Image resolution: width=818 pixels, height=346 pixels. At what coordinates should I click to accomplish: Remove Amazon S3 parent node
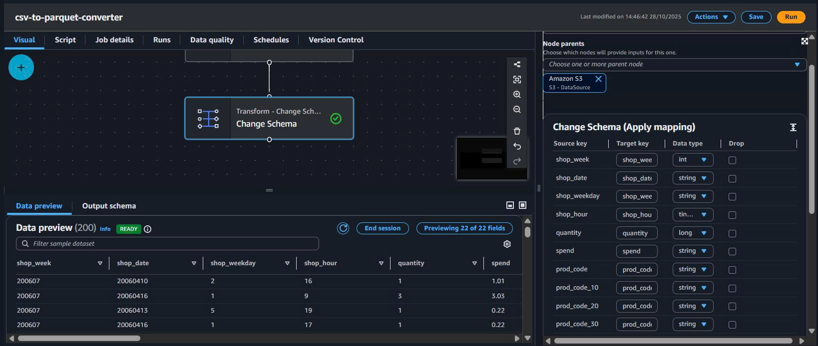pyautogui.click(x=598, y=79)
